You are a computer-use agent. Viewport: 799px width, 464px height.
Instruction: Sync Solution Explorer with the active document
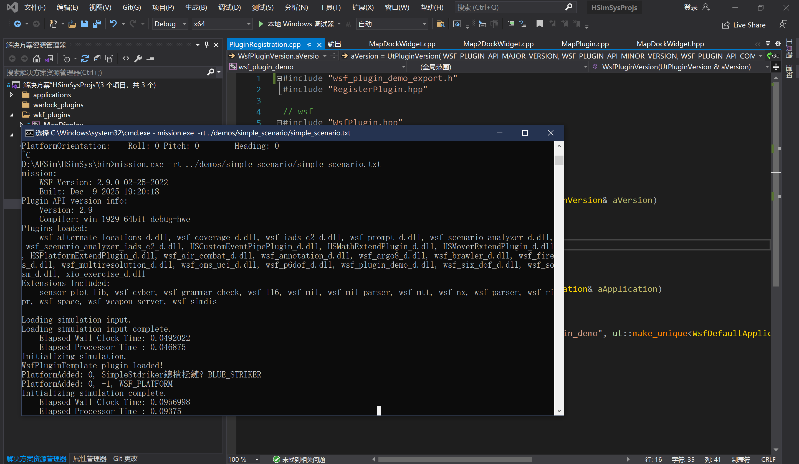pos(49,58)
